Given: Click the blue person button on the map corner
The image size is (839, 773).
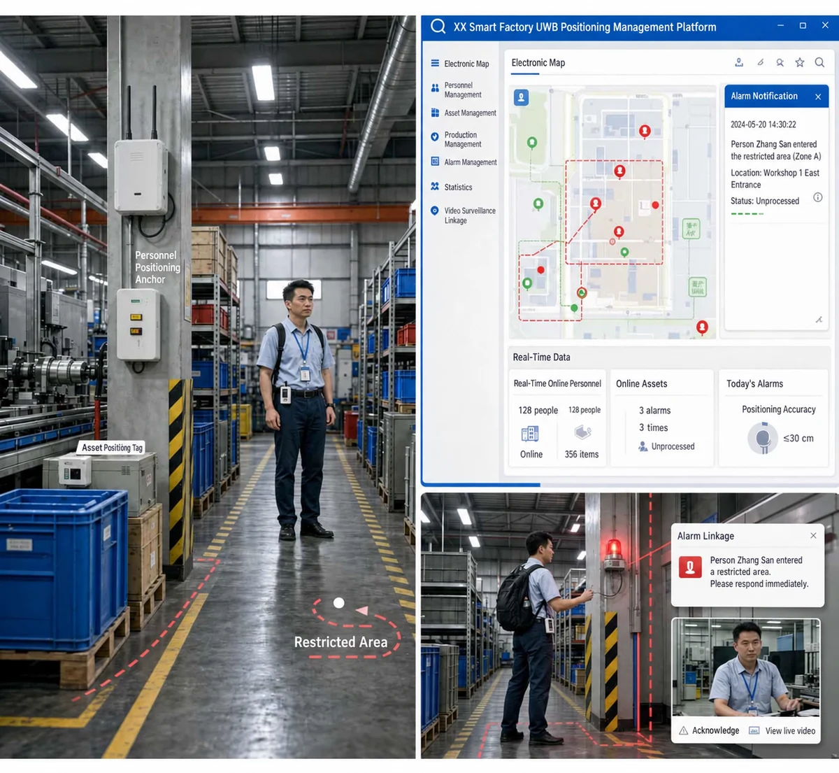Looking at the screenshot, I should coord(521,97).
